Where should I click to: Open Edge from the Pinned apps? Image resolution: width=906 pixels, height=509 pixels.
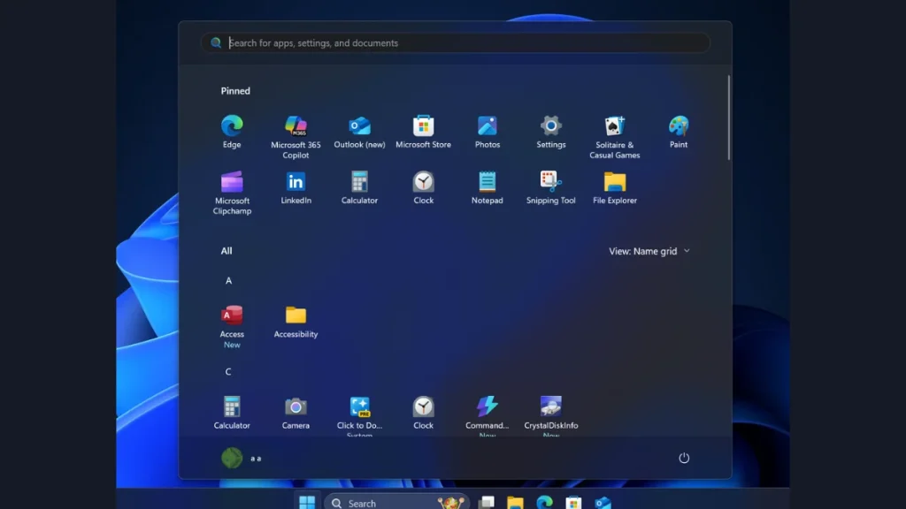[x=232, y=133]
